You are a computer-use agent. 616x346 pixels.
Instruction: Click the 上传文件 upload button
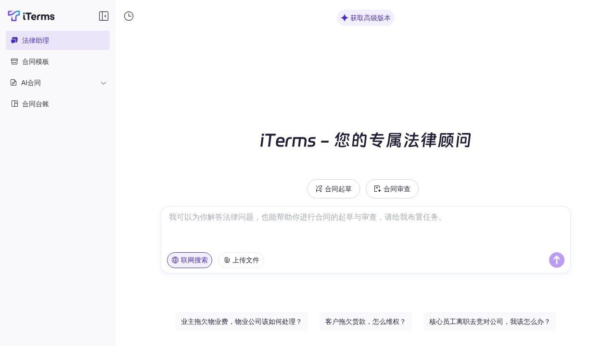241,260
